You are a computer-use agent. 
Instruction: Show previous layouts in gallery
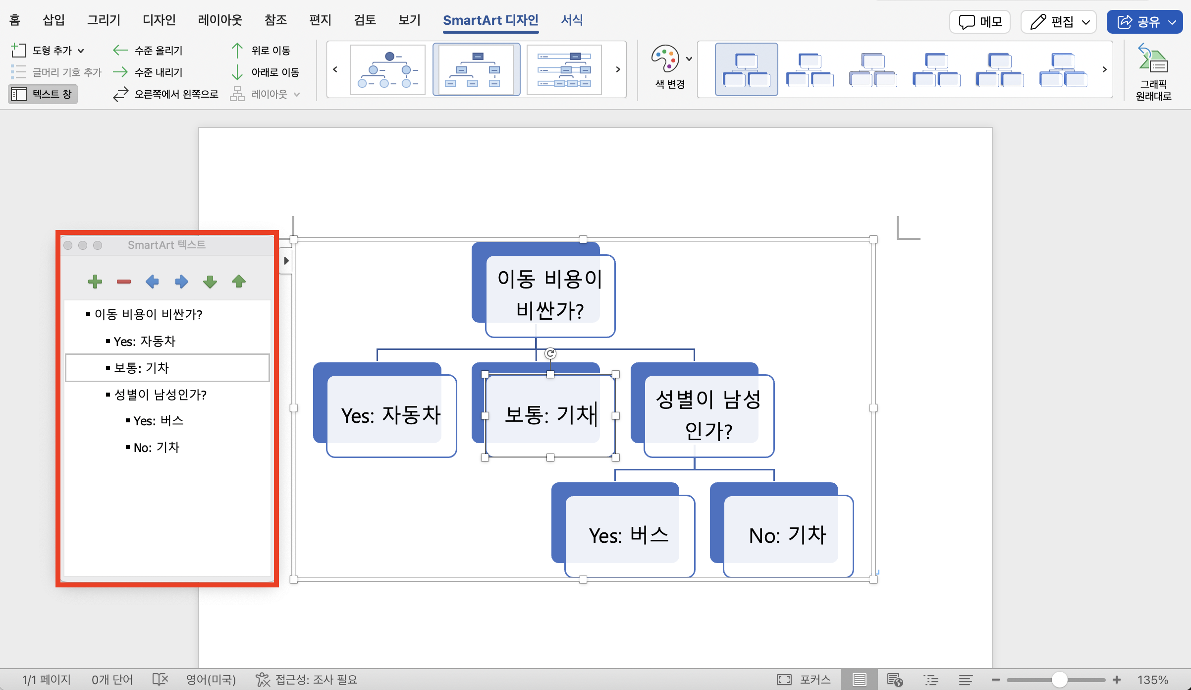335,69
